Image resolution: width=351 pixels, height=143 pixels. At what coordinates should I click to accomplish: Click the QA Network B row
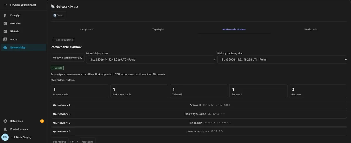[x=199, y=114]
